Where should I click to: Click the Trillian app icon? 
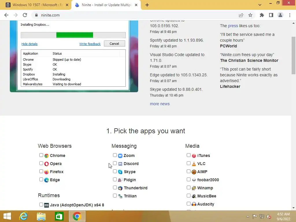(120, 196)
